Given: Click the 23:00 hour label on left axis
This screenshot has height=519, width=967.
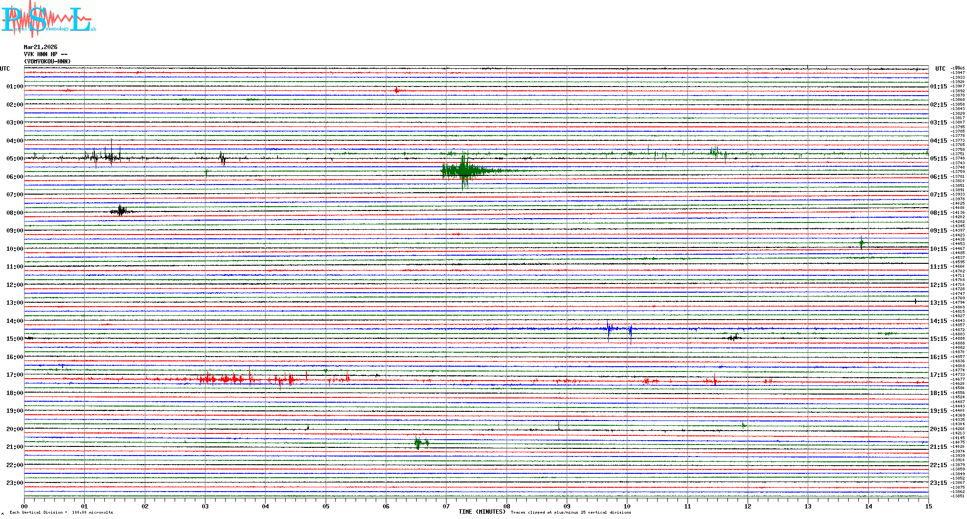Looking at the screenshot, I should [14, 483].
